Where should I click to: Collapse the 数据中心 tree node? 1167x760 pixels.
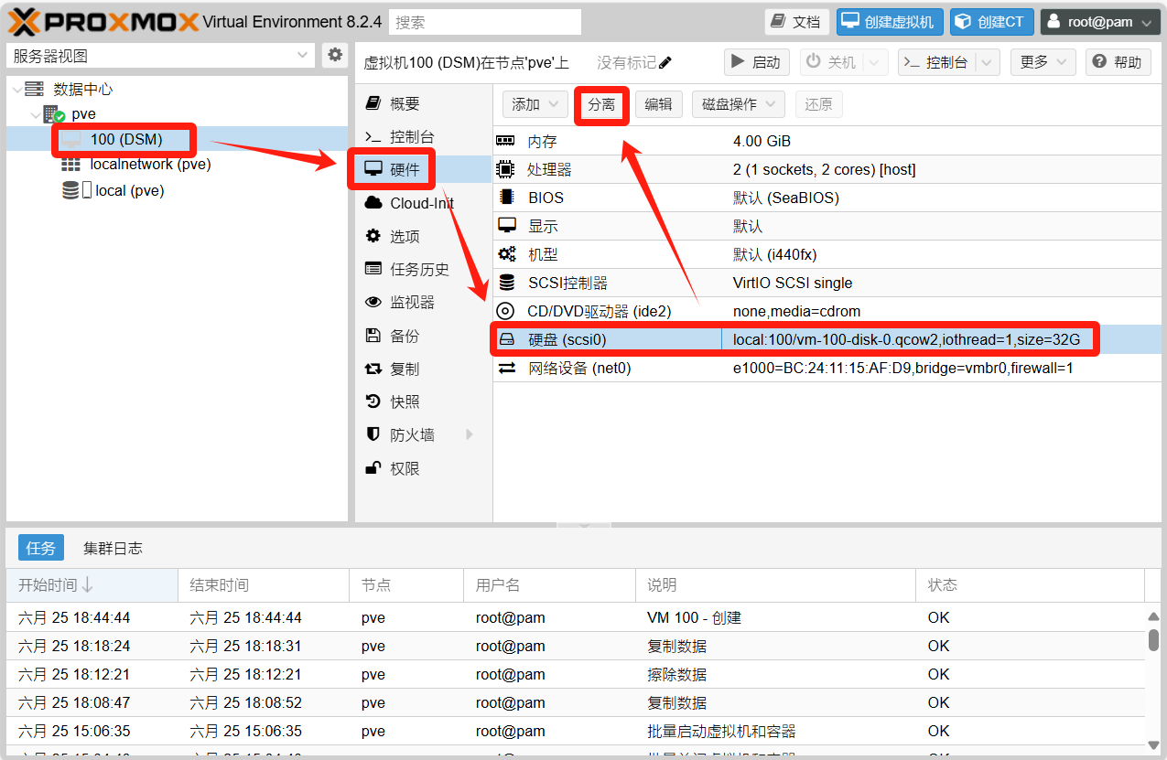(16, 90)
